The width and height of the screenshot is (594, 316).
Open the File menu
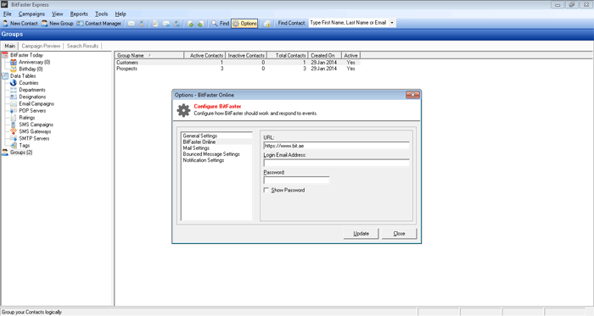[7, 14]
